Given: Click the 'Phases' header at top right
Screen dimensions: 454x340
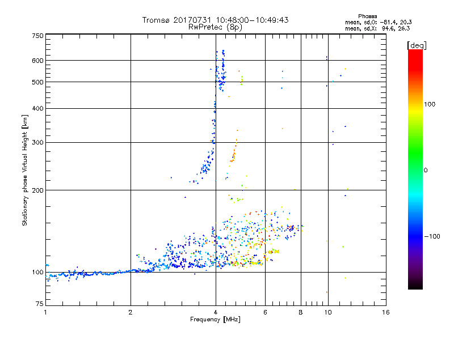Looking at the screenshot, I should 367,16.
